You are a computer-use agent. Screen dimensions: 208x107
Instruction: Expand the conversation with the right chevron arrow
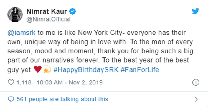196,99
